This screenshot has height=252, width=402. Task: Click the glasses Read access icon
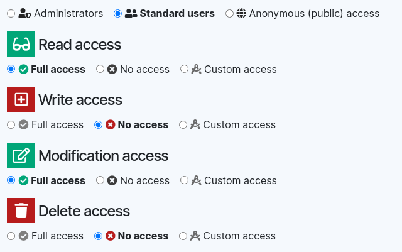(21, 44)
